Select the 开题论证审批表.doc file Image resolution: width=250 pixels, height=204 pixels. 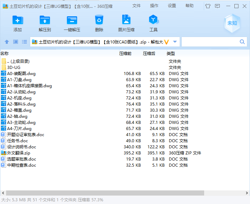click(25, 134)
